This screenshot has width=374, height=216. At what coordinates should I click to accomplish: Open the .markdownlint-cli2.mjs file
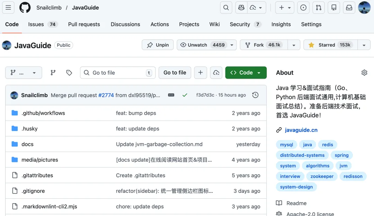[50, 206]
